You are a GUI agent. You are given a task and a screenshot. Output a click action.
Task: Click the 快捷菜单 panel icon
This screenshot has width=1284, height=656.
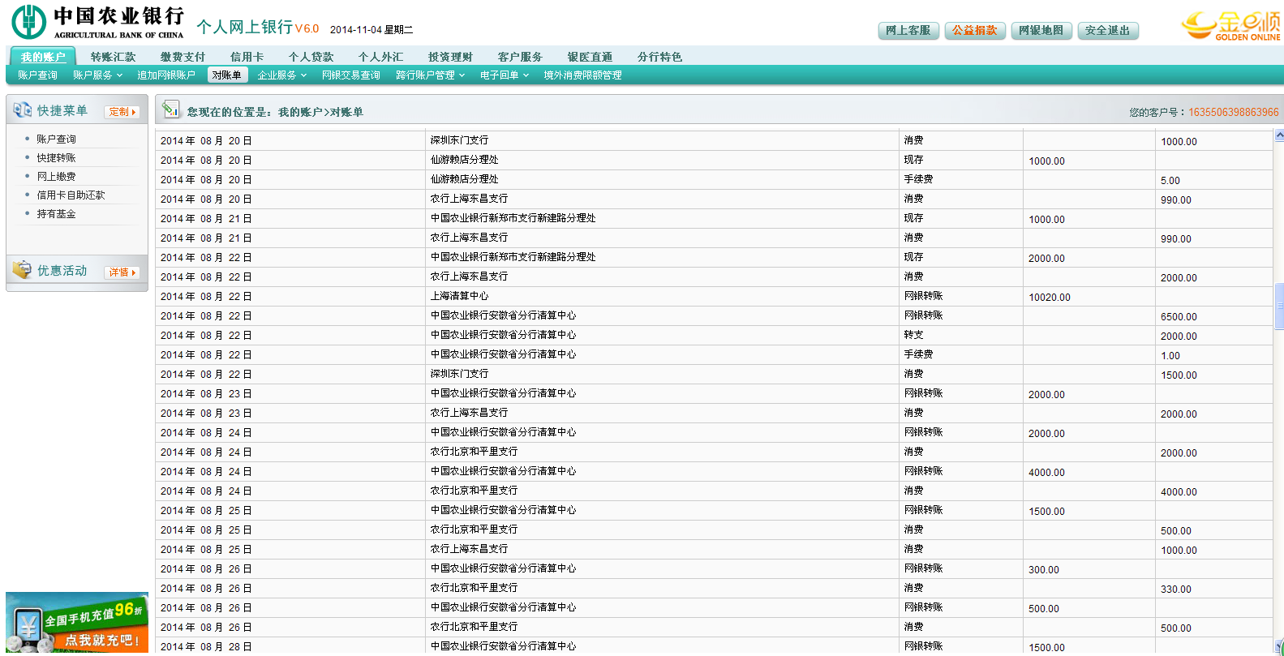click(22, 110)
